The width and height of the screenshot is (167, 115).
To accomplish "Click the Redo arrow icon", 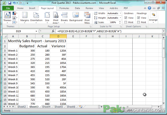I will pos(21,3).
